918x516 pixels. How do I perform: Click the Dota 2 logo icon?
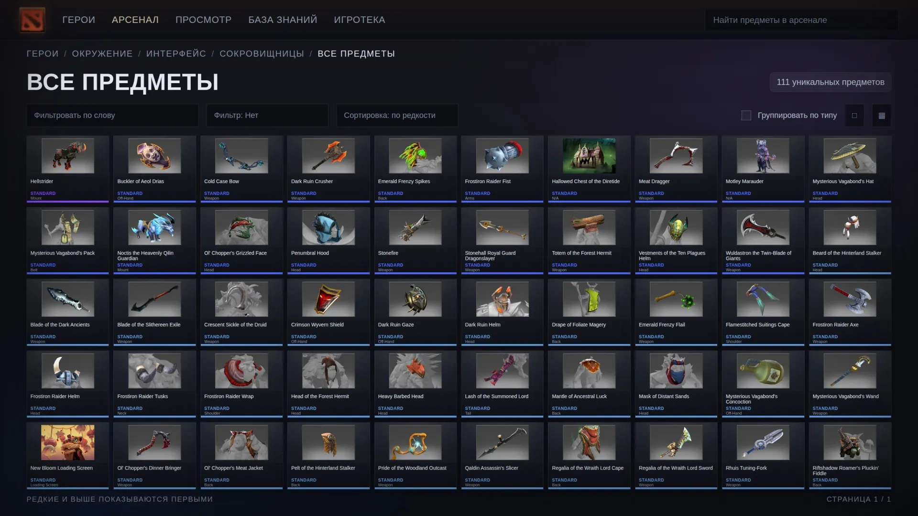[x=32, y=20]
